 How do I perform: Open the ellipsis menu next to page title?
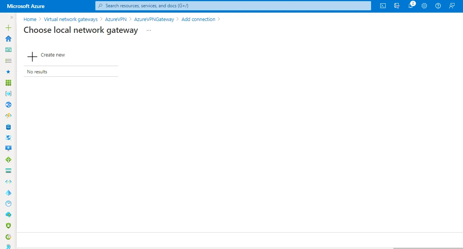(x=149, y=30)
